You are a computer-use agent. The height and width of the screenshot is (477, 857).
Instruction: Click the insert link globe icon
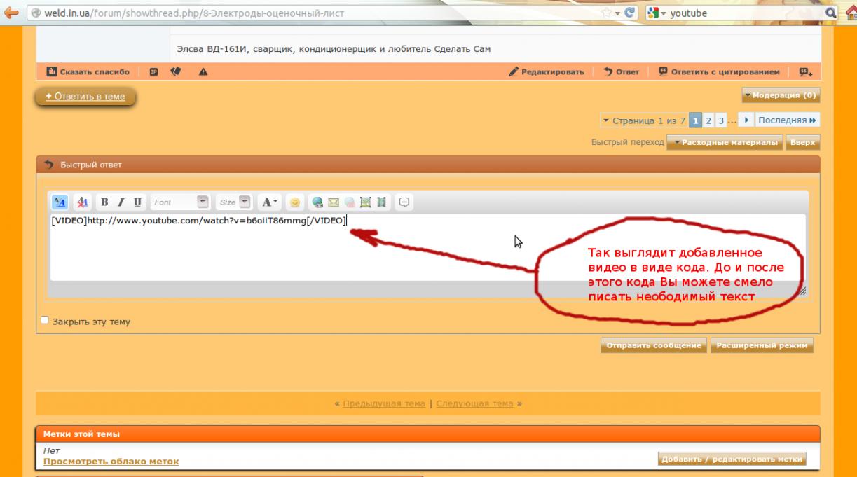click(x=317, y=202)
